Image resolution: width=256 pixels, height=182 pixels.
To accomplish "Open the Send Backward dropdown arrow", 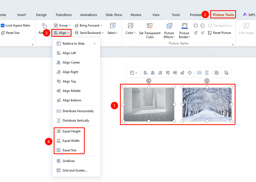I will click(103, 33).
